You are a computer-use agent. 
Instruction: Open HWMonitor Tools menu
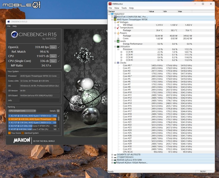pyautogui.click(x=124, y=8)
